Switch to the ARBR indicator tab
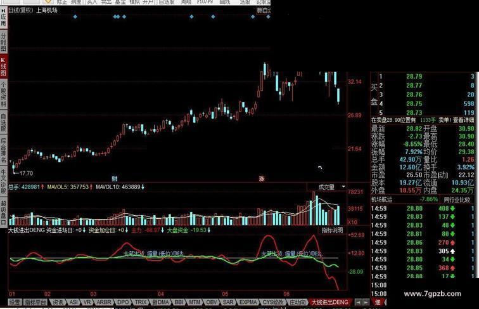Image resolution: width=479 pixels, height=309 pixels. pyautogui.click(x=104, y=302)
